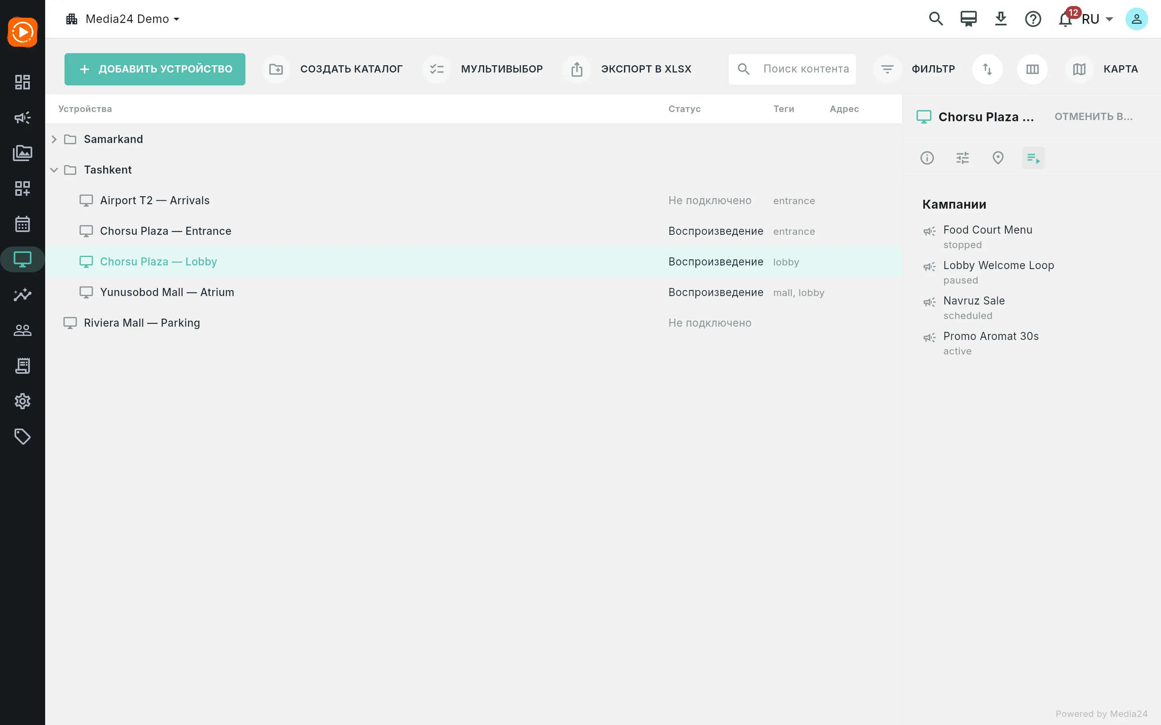
Task: Click the notifications bell icon
Action: pos(1065,19)
